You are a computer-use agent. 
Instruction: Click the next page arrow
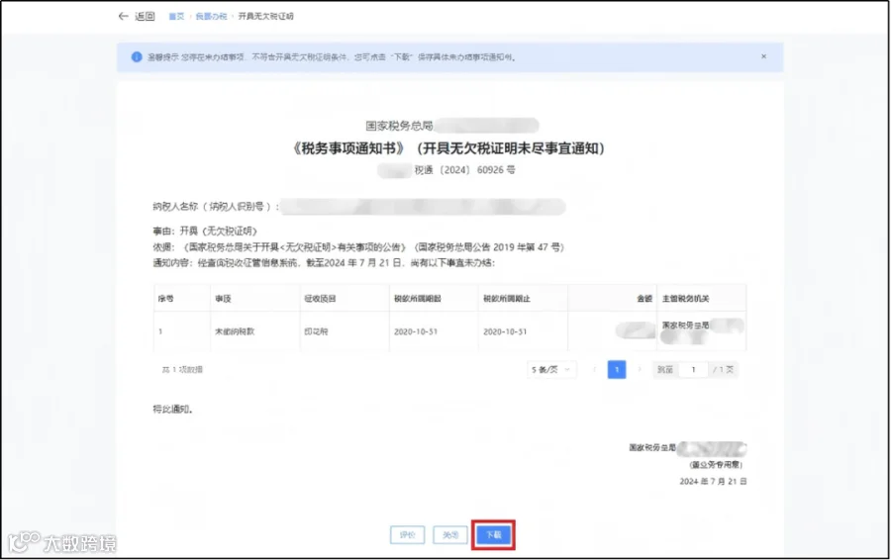[640, 370]
